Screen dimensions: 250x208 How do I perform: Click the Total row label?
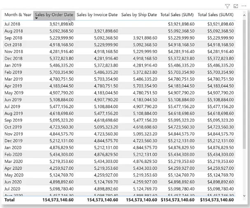click(9, 200)
